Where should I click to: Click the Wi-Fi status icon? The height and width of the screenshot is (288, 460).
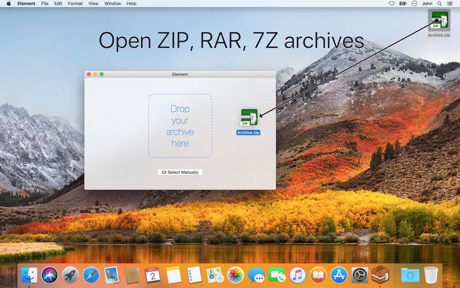392,3
